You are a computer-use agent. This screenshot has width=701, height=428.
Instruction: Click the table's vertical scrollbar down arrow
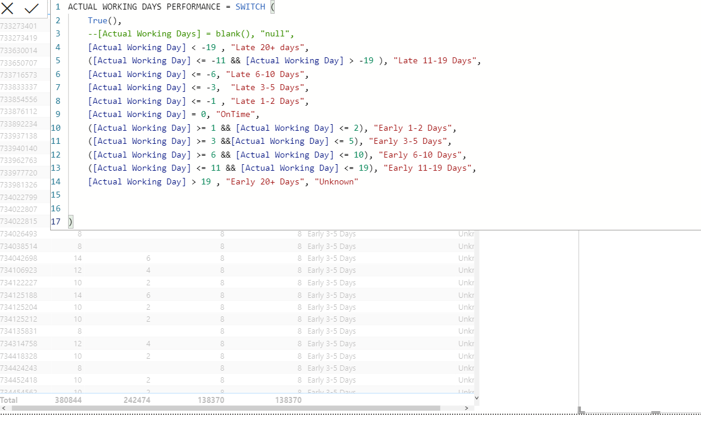point(476,398)
